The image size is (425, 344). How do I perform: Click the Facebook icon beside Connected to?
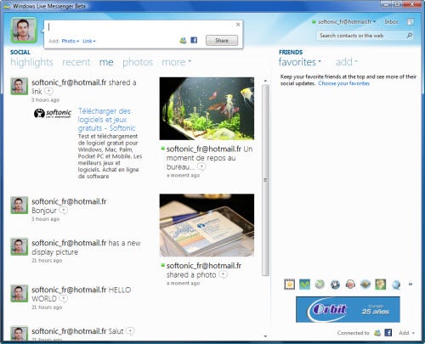pos(388,332)
